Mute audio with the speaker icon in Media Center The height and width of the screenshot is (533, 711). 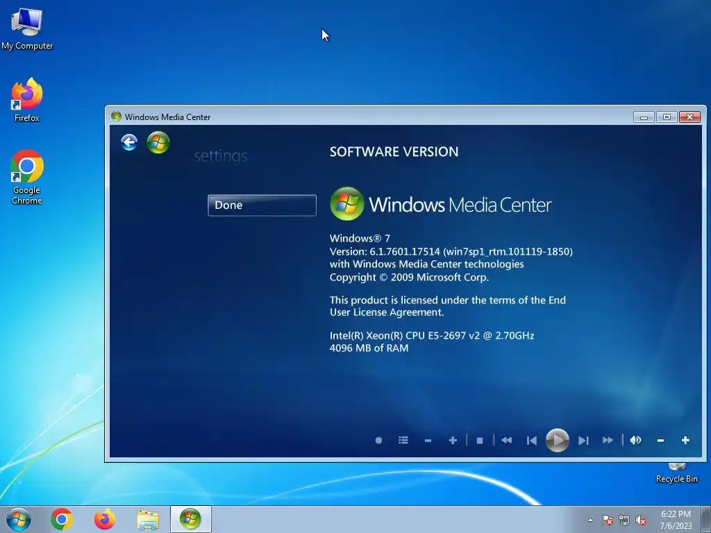click(636, 440)
